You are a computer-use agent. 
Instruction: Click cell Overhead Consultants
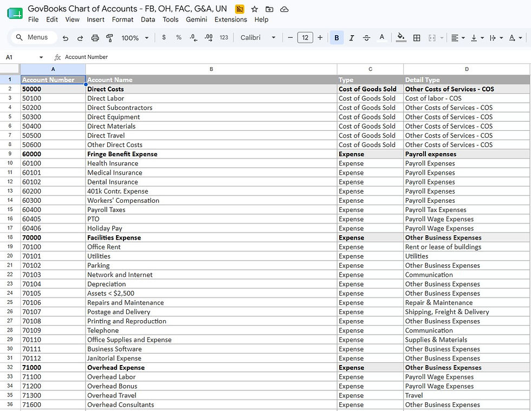(x=211, y=405)
